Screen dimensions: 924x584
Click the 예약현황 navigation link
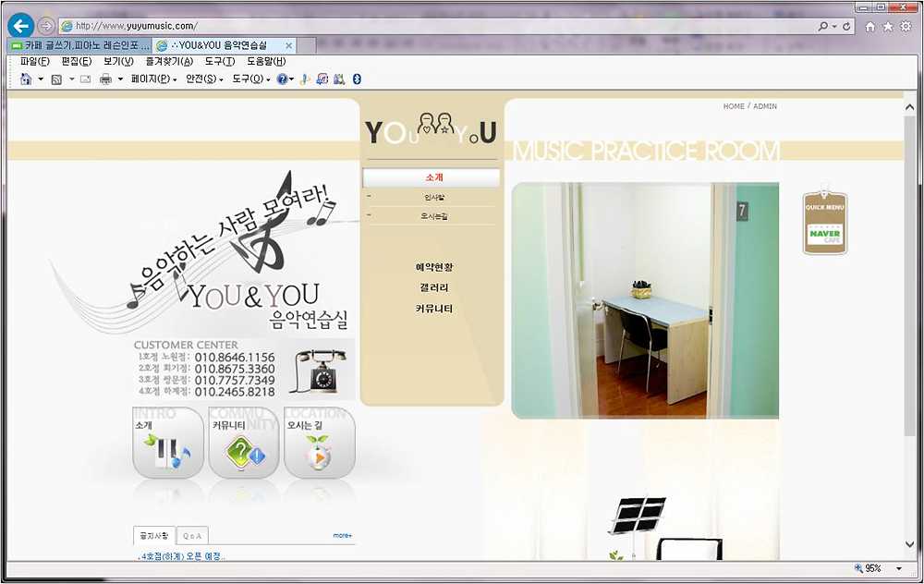tap(434, 267)
